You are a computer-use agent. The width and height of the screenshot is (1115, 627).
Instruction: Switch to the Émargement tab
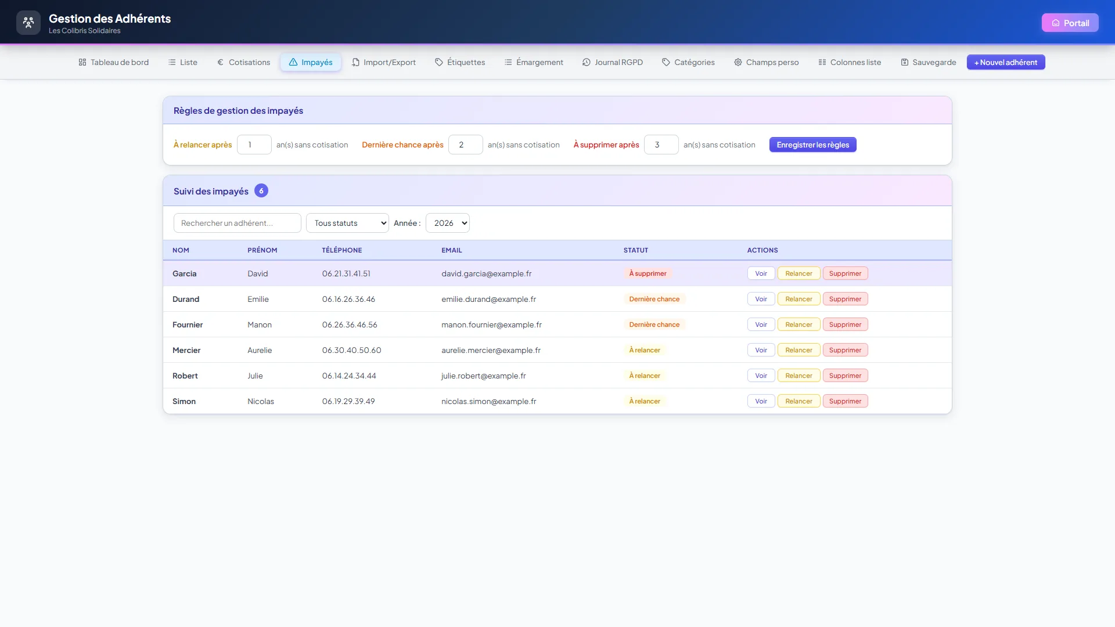[534, 62]
